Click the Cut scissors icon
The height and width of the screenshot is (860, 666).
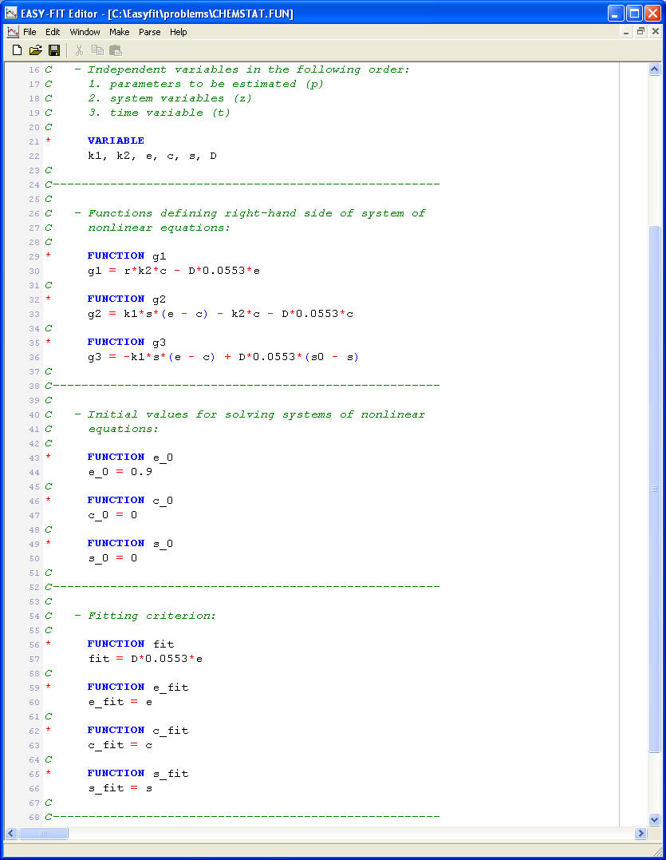point(79,50)
